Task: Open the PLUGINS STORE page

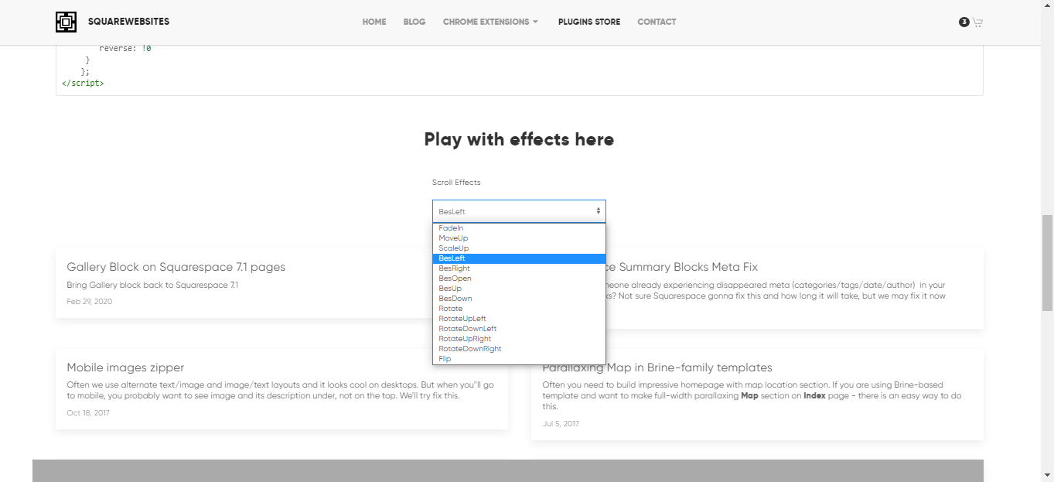Action: pos(589,22)
